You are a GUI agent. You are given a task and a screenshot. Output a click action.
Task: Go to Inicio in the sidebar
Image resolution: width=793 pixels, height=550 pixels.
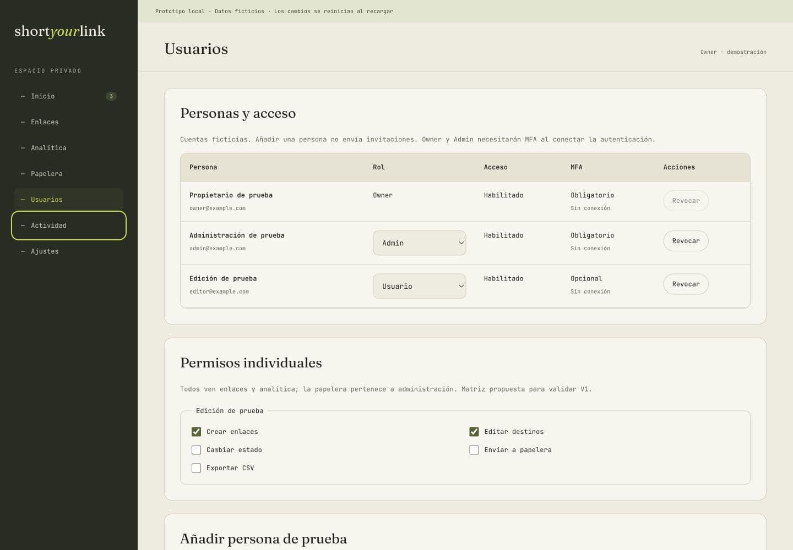pos(68,96)
